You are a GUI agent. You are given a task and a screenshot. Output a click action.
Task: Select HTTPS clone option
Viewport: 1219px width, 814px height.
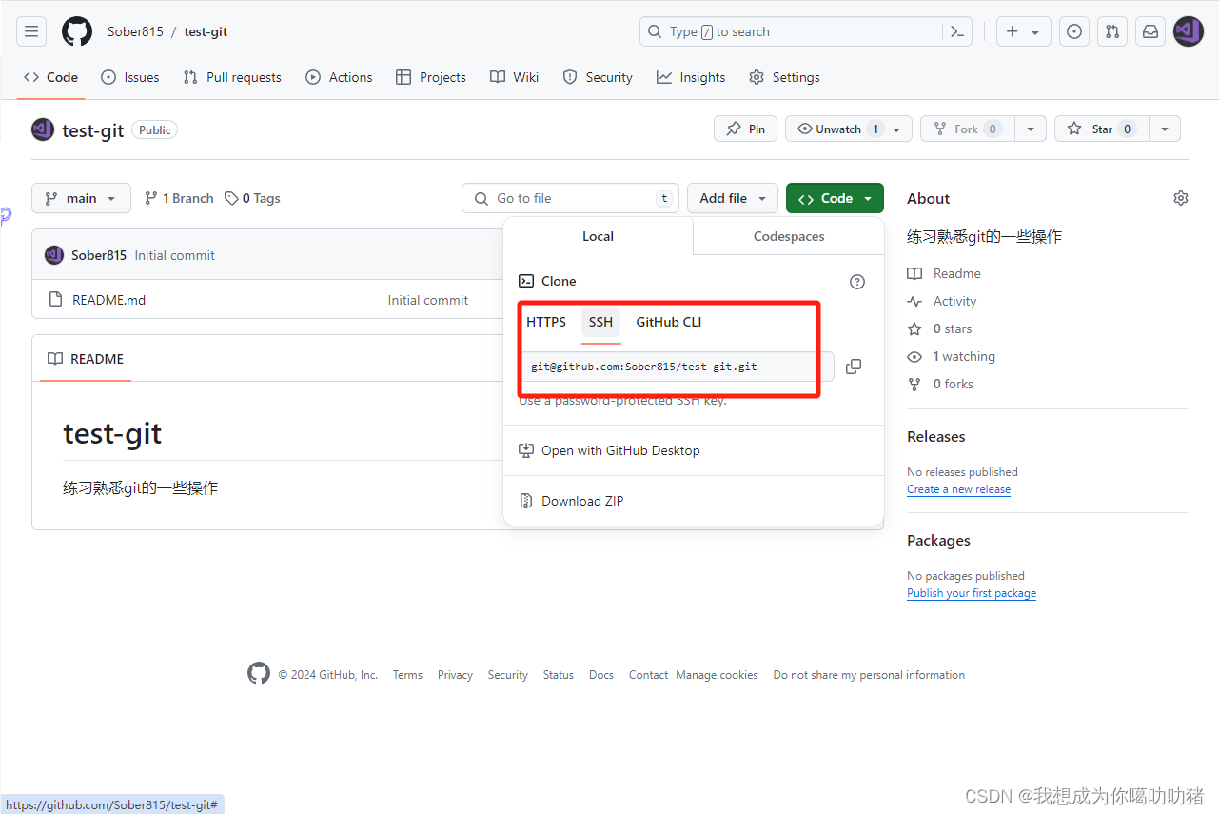pos(546,322)
